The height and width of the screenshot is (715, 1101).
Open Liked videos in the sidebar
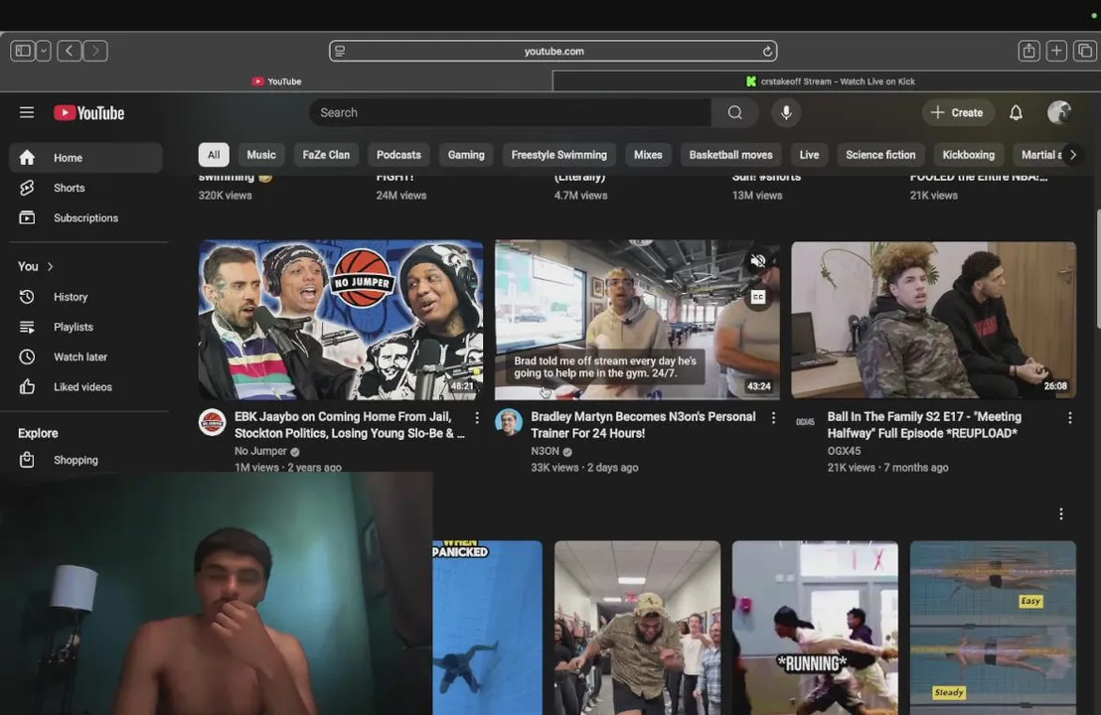[x=85, y=387]
